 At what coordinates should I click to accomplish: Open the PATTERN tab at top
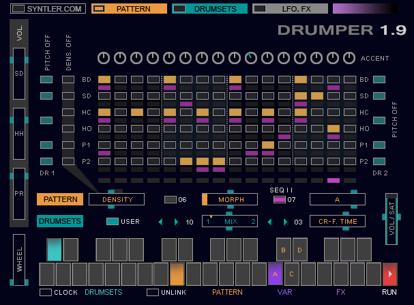click(129, 9)
